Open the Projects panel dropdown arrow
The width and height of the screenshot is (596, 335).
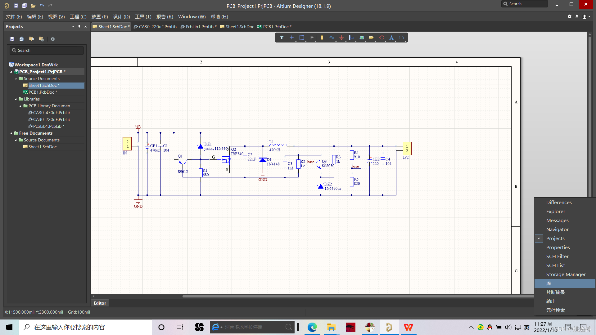click(73, 27)
